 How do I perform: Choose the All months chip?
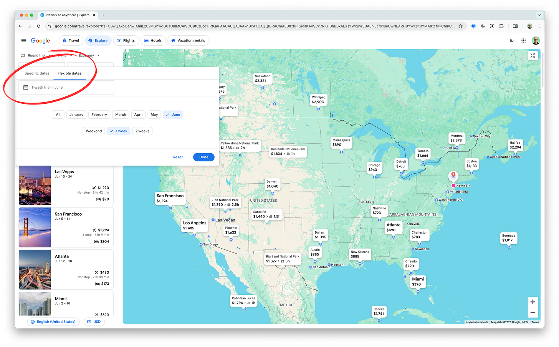(58, 115)
